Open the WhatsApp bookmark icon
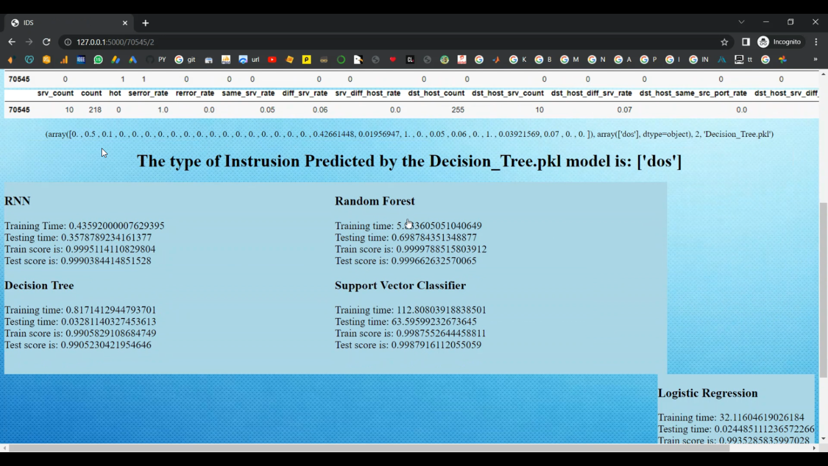The width and height of the screenshot is (828, 466). coord(98,60)
